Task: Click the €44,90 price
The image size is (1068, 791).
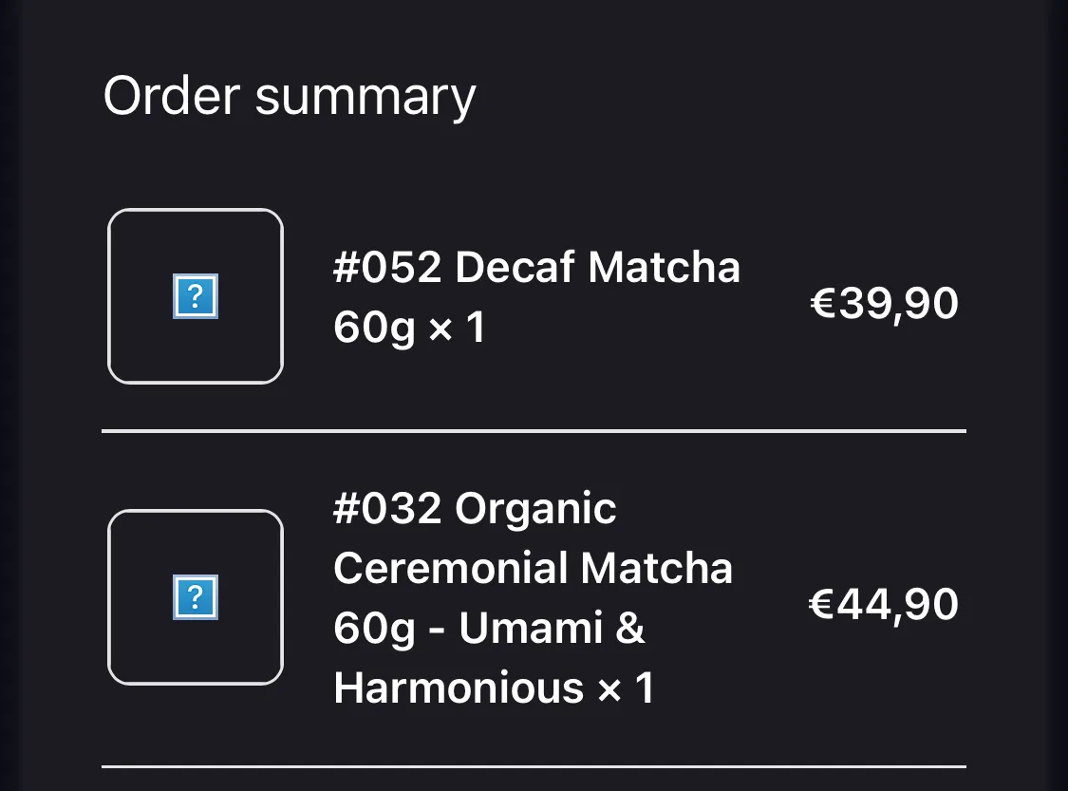Action: pyautogui.click(x=884, y=604)
